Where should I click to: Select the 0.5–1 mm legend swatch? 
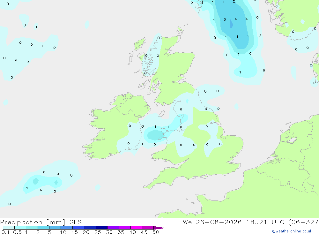(x=20, y=228)
